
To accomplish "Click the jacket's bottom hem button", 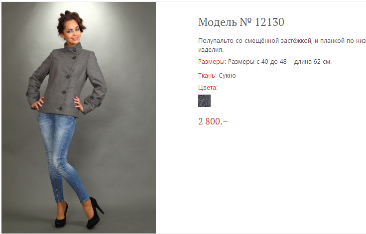I will pos(60,108).
